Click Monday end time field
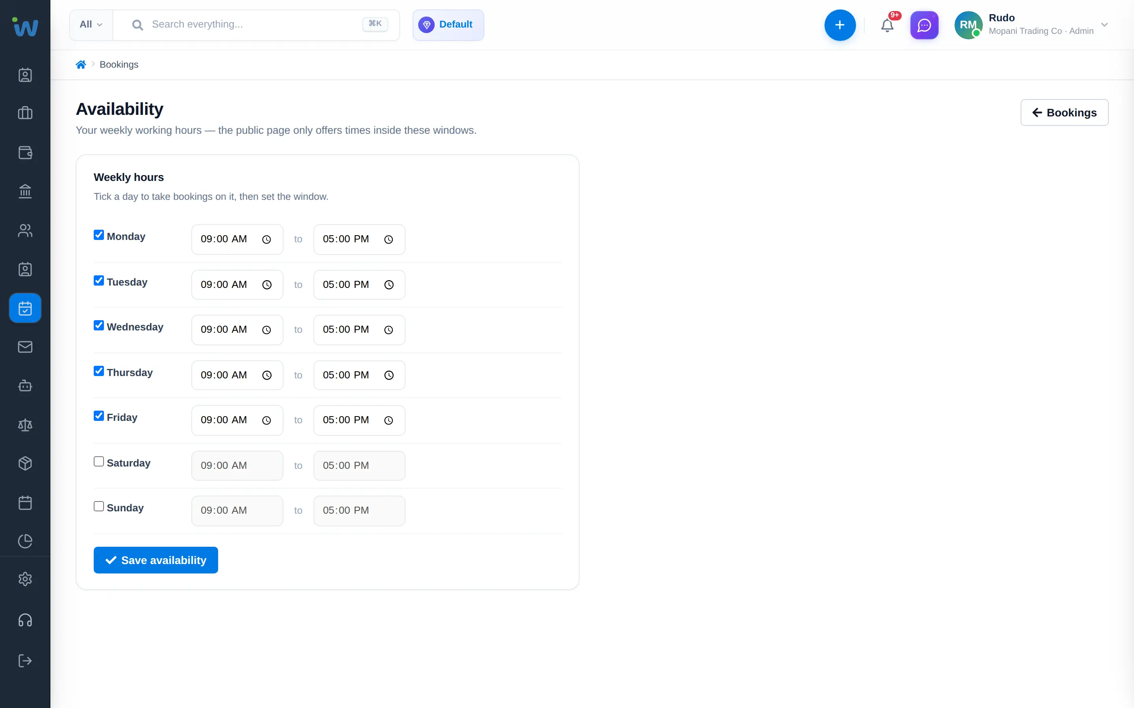The height and width of the screenshot is (708, 1134). coord(359,239)
